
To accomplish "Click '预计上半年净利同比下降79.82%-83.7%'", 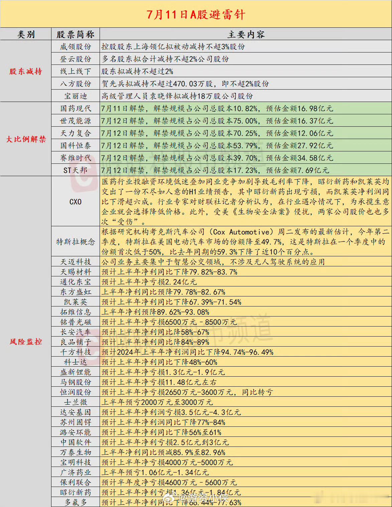I will tap(169, 272).
